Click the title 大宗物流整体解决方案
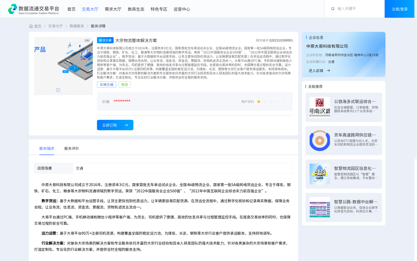417x261 pixels. click(x=136, y=40)
